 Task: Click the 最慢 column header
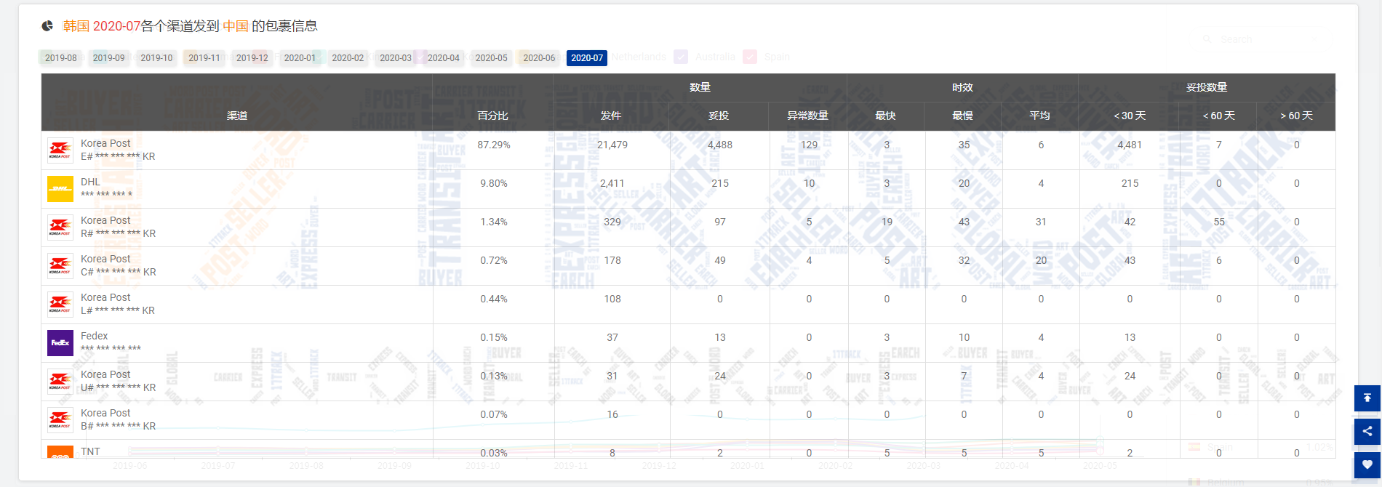point(963,116)
